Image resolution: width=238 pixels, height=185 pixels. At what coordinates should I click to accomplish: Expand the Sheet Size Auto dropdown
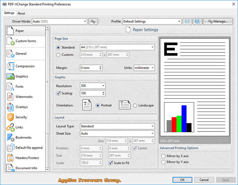[118, 133]
